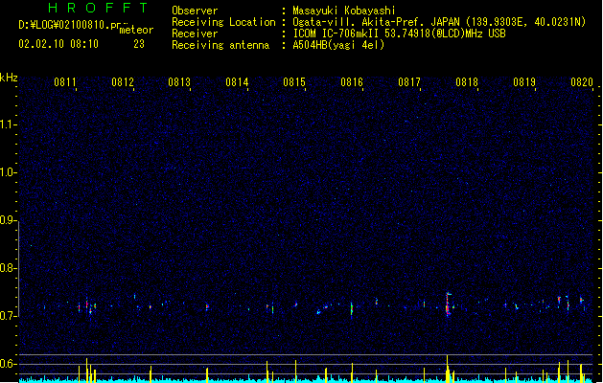The height and width of the screenshot is (383, 603).
Task: Click the 0816 time marker
Action: pyautogui.click(x=352, y=82)
